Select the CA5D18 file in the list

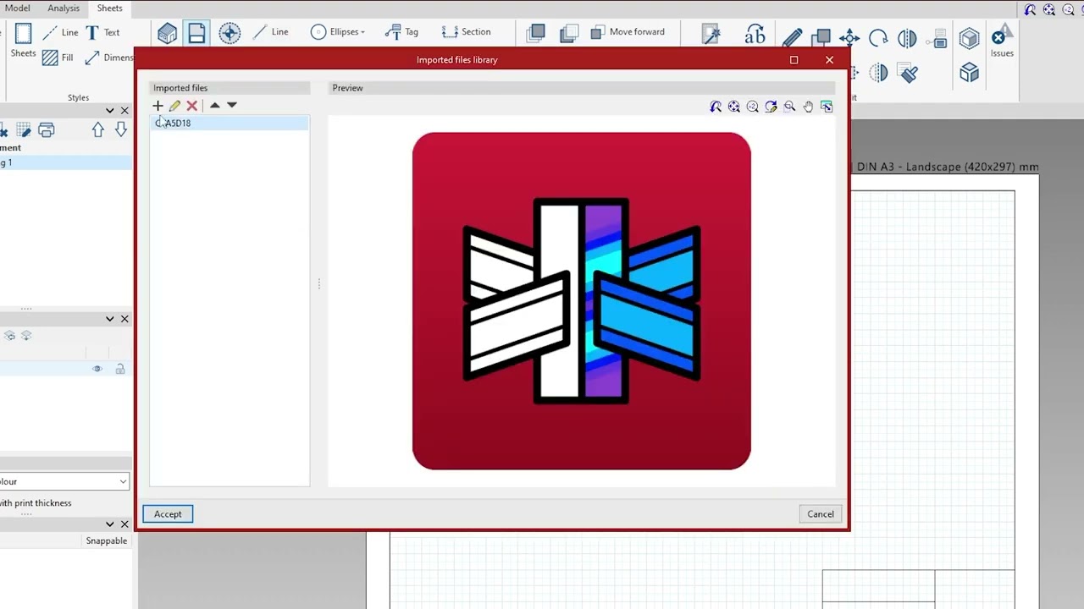point(230,123)
